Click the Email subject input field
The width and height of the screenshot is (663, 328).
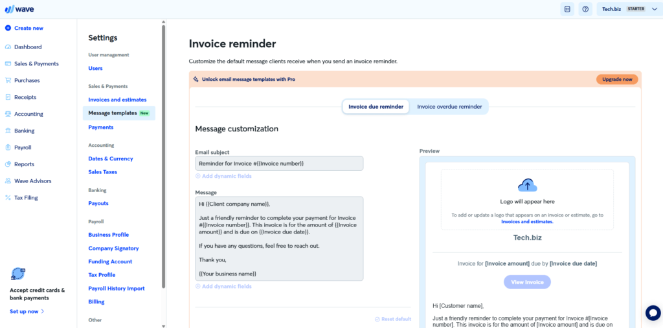click(279, 164)
